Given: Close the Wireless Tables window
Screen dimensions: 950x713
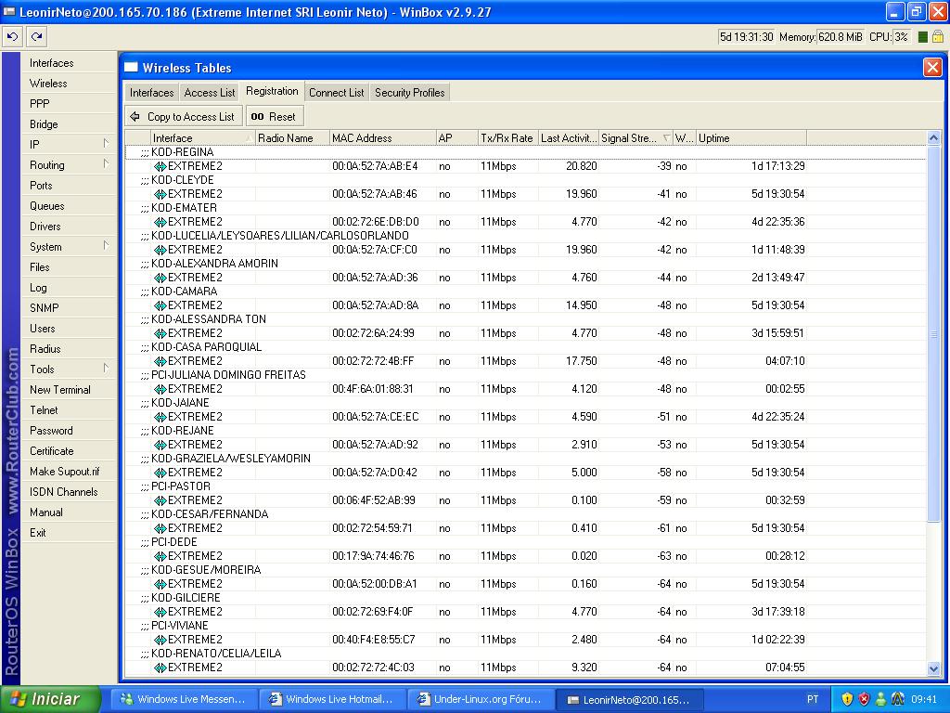Looking at the screenshot, I should coord(931,67).
